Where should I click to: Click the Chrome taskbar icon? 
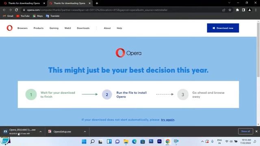168,142
